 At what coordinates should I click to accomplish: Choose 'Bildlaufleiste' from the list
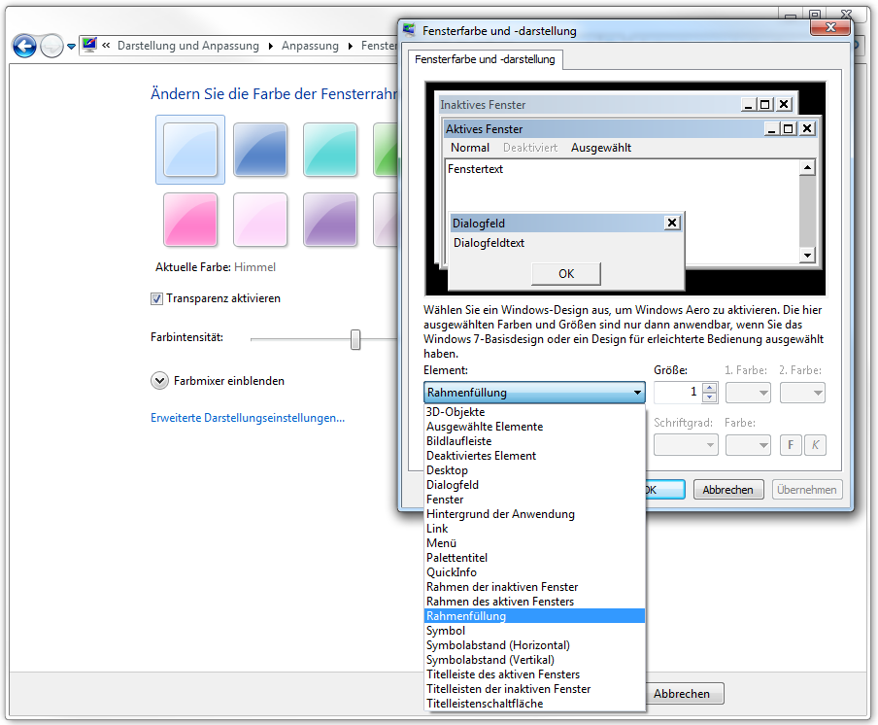(535, 441)
